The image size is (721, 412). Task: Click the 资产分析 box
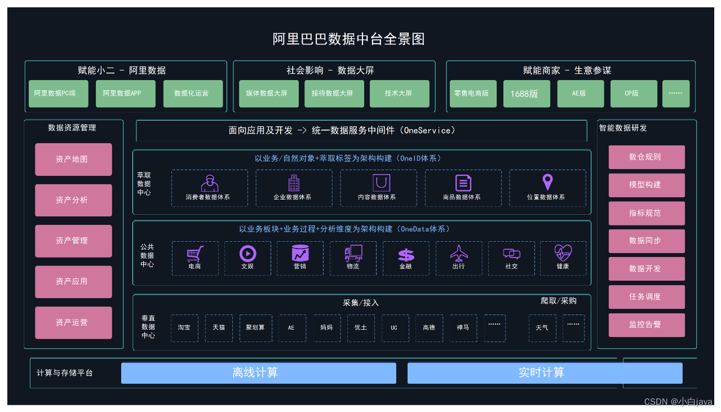point(73,200)
